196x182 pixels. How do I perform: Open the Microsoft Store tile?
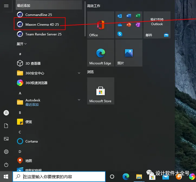pos(101,91)
